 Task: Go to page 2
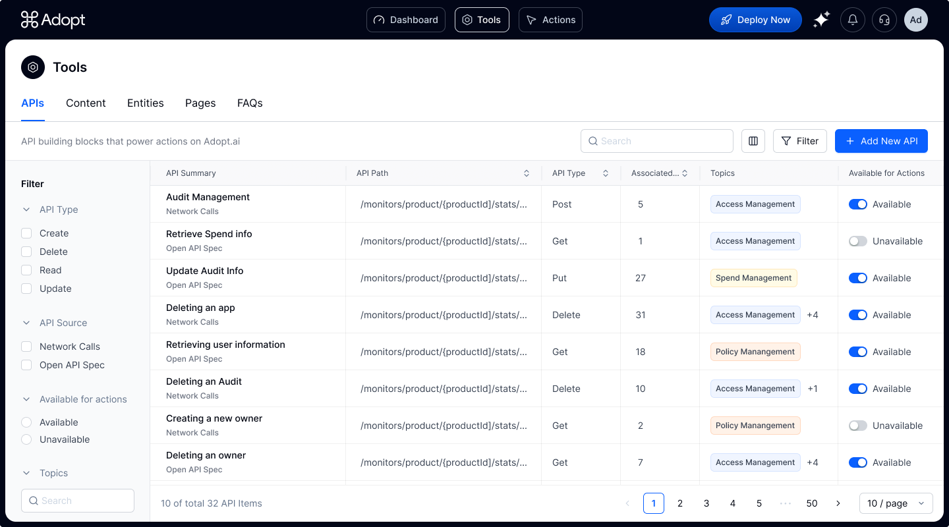pyautogui.click(x=680, y=503)
